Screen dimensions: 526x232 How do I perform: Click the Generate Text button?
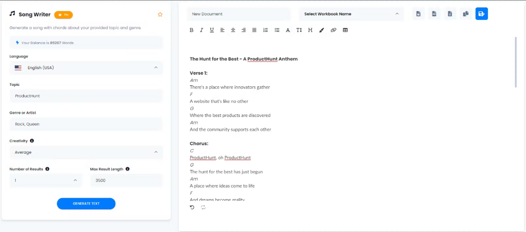86,204
